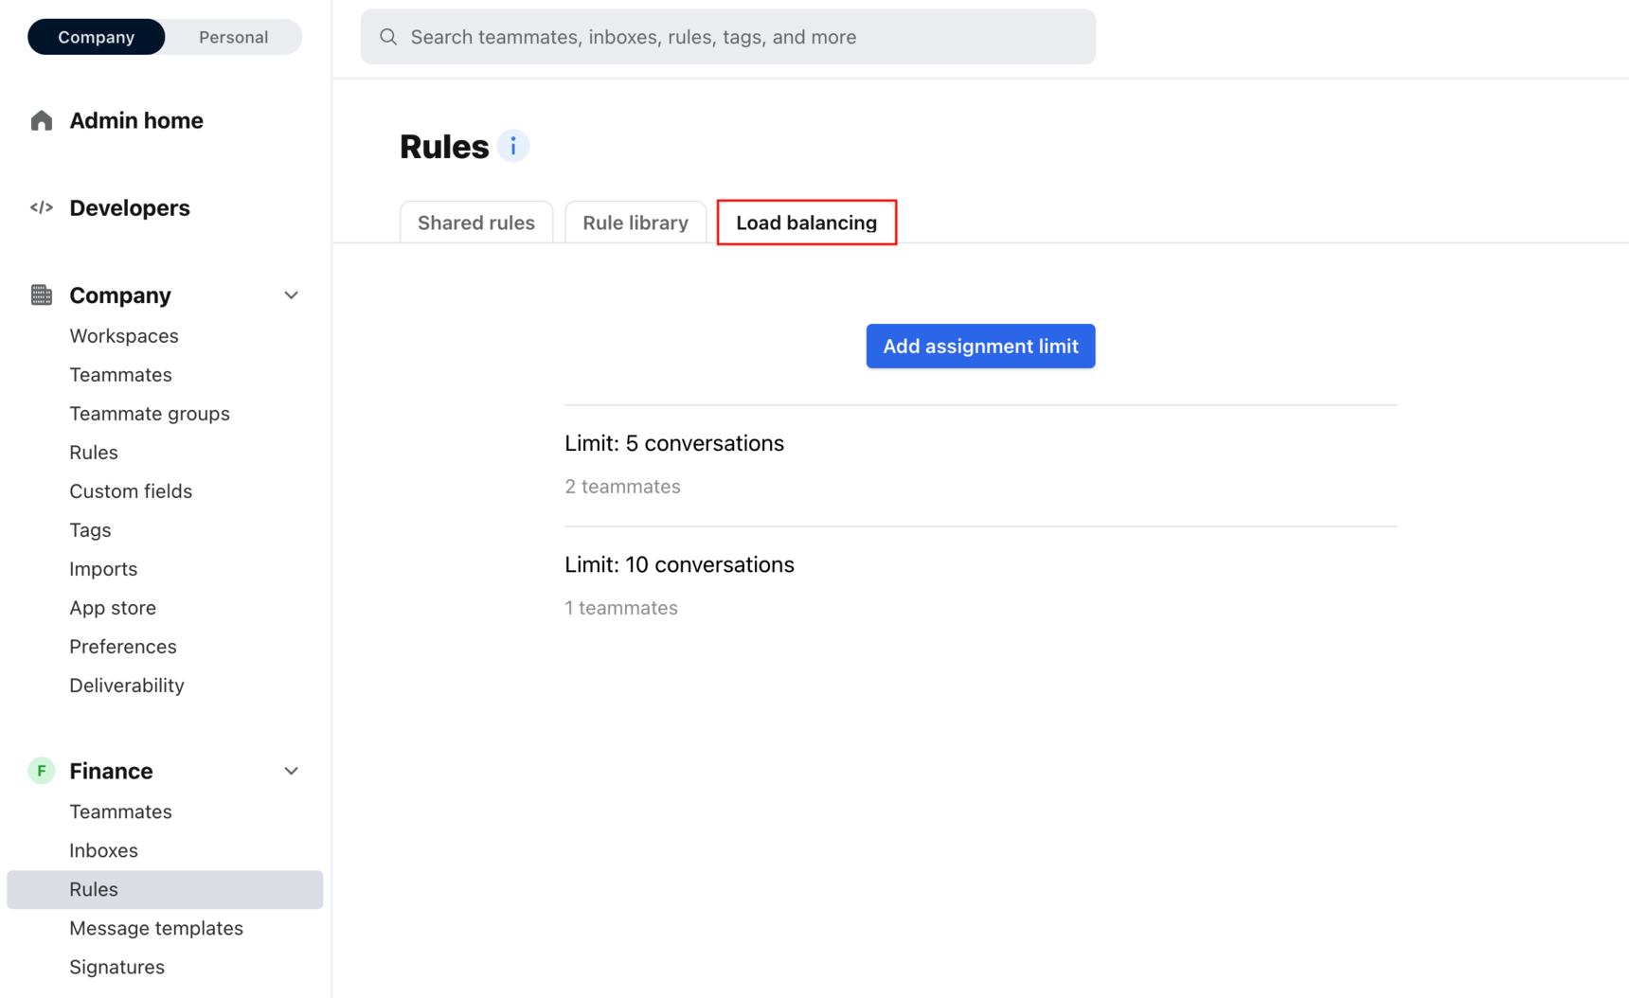Open Message templates under Finance

[156, 928]
